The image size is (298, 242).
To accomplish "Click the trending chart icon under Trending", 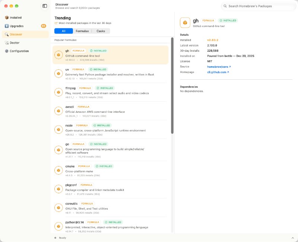I will tap(56, 23).
